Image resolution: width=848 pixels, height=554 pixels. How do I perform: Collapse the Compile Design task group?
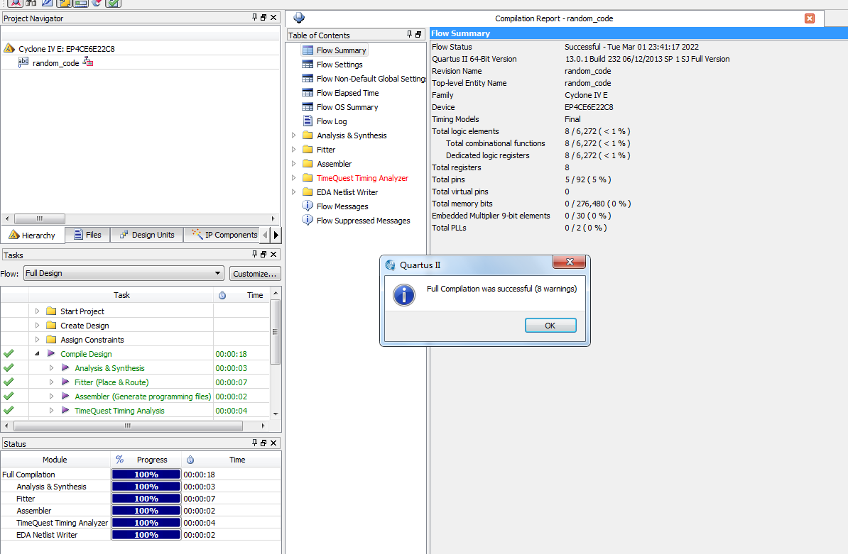(x=37, y=354)
